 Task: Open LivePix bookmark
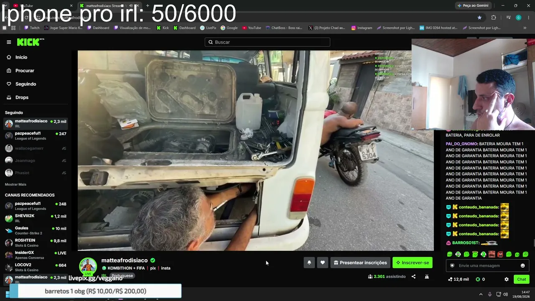pos(208,28)
